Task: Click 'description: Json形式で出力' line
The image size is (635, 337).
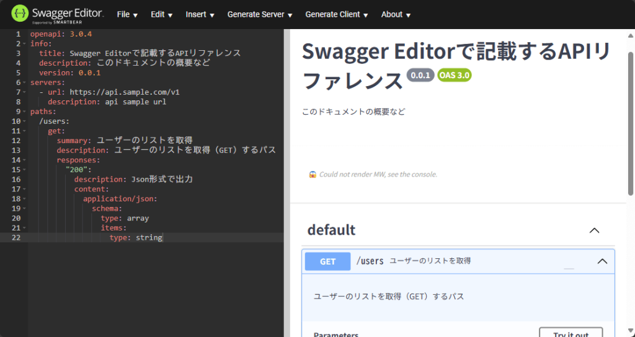Action: click(x=134, y=180)
